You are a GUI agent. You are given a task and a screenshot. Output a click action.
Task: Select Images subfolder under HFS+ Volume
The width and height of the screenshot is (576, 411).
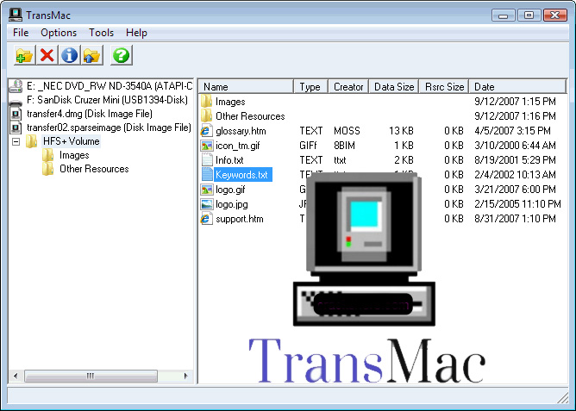pyautogui.click(x=74, y=155)
